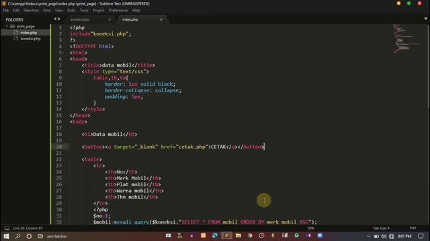
Task: Open the Zoom taskbar icon
Action: pos(320,236)
